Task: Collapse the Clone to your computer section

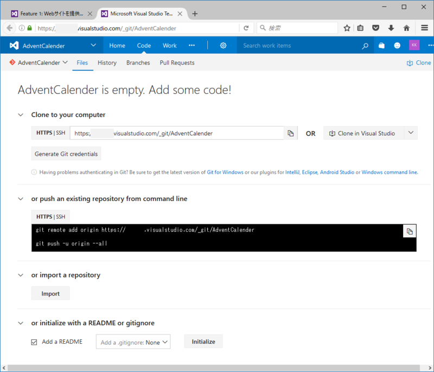Action: click(x=21, y=115)
